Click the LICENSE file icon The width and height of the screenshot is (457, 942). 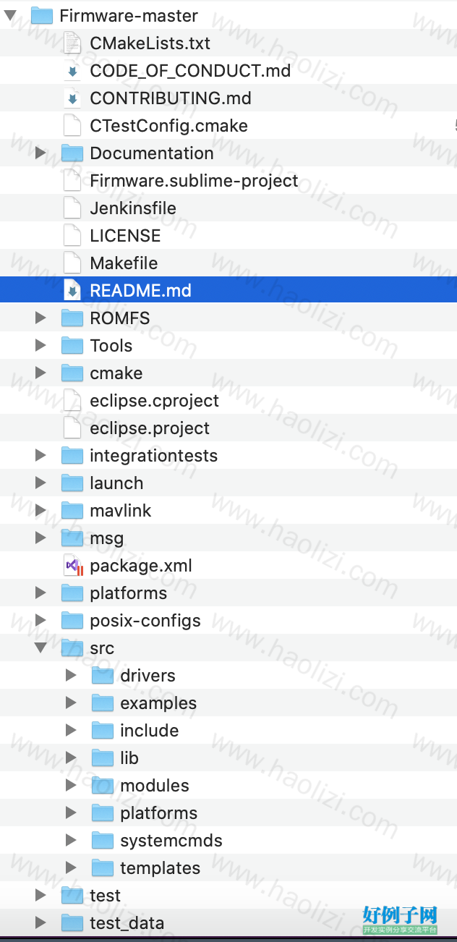(x=72, y=236)
